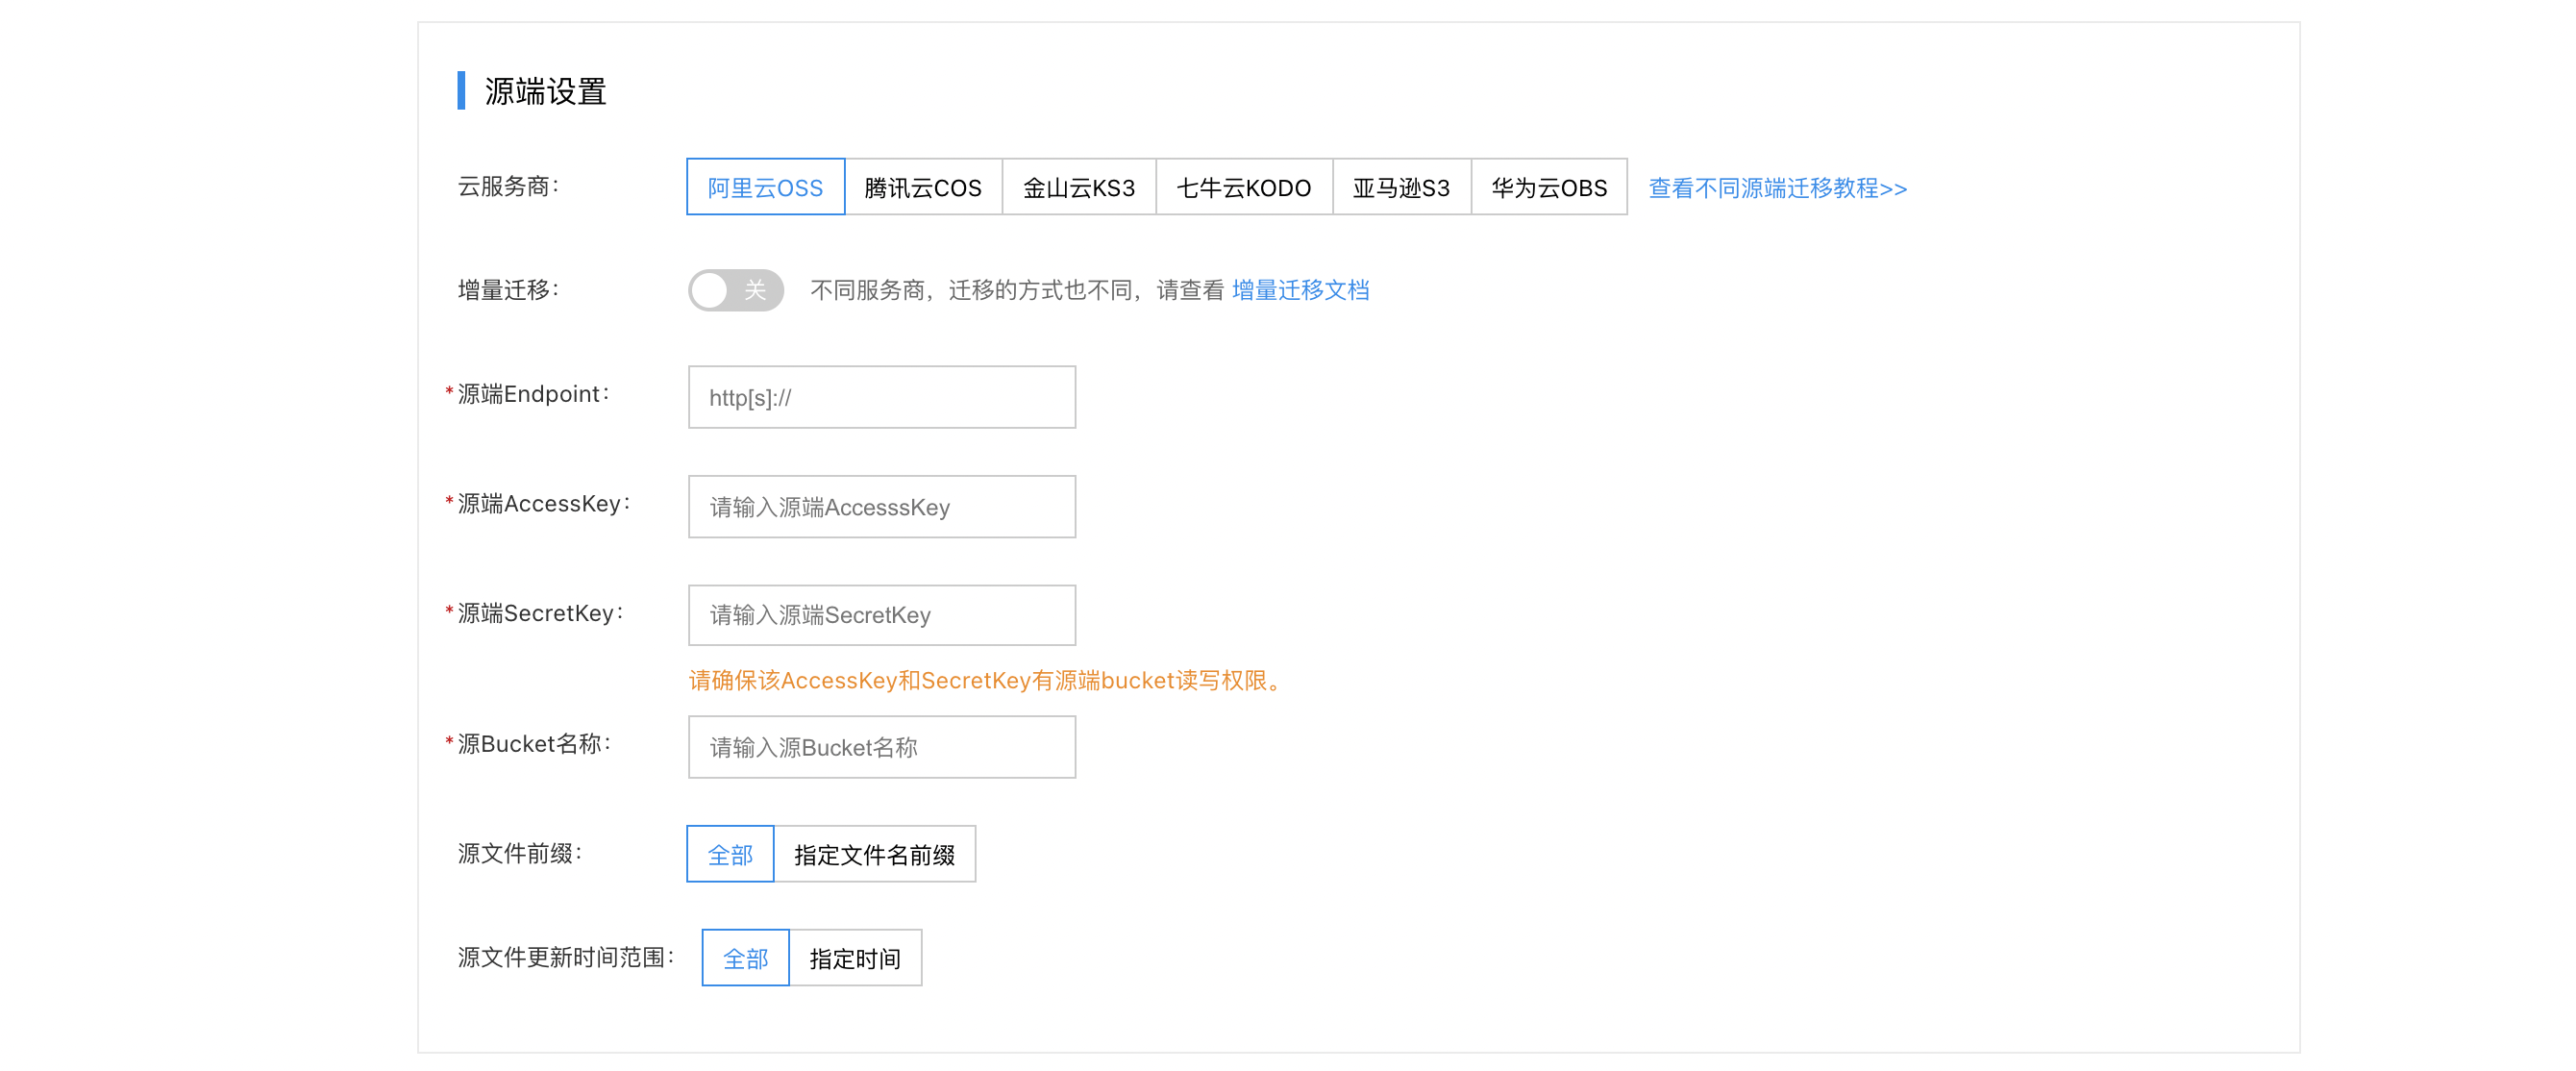
Task: Open the 增量迁移文档 link
Action: (1300, 290)
